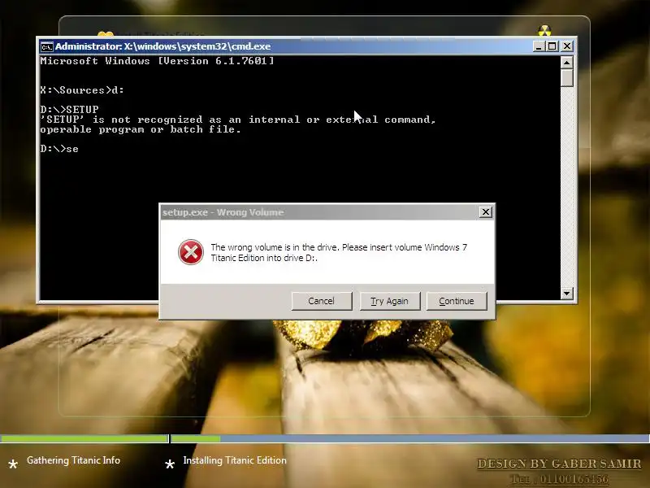Click the 'Microsoft Windows [Version 6.1.7601]' line
This screenshot has height=488, width=650.
click(157, 61)
